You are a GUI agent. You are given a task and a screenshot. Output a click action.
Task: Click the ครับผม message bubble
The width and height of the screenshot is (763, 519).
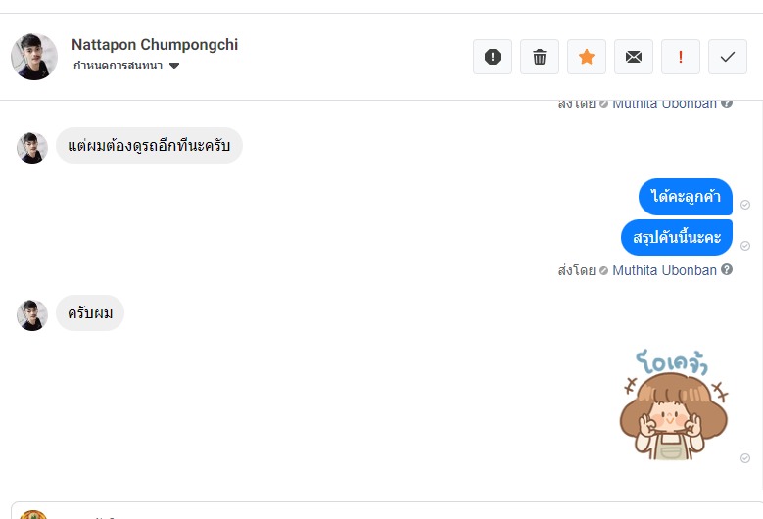point(90,313)
